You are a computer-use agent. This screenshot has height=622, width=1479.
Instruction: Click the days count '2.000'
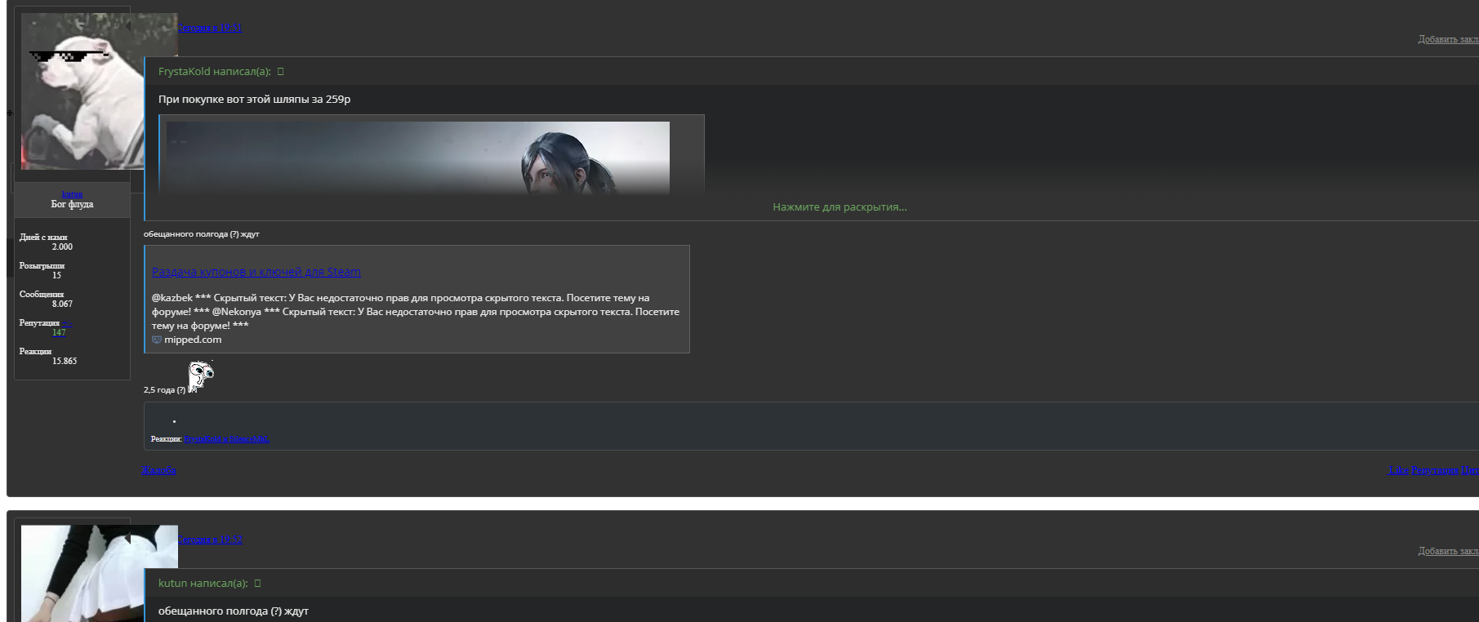62,247
